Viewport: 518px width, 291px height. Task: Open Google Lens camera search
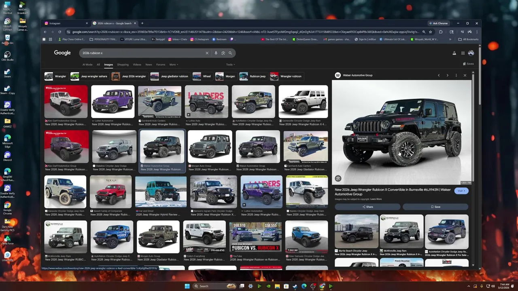(223, 53)
